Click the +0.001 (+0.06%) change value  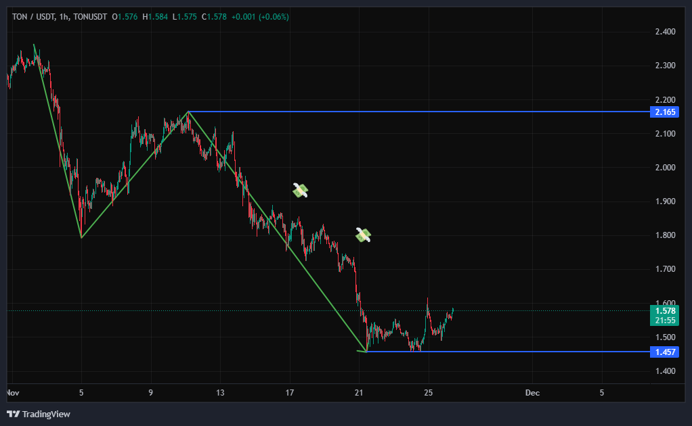pyautogui.click(x=259, y=16)
